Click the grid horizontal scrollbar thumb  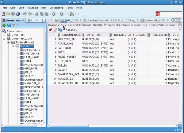point(69,126)
